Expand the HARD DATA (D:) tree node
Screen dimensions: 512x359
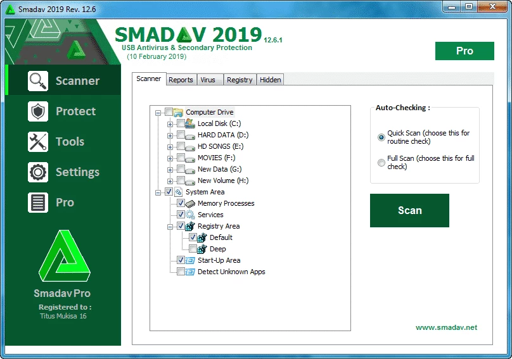pos(170,135)
